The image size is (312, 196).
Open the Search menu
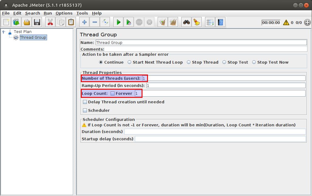coord(33,13)
